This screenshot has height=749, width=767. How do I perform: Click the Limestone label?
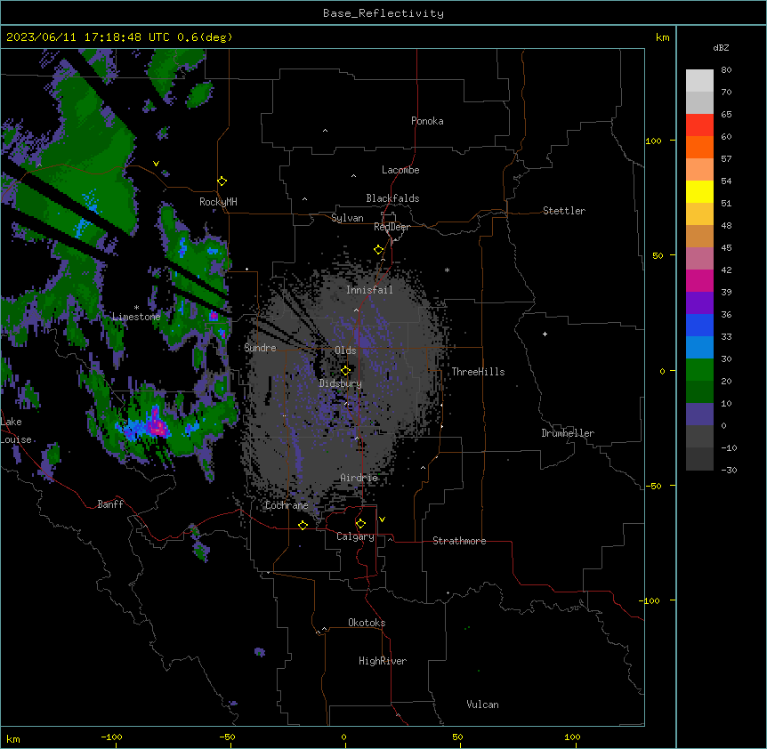[x=136, y=317]
